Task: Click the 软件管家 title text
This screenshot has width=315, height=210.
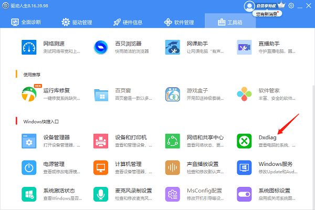Action: 269,90
